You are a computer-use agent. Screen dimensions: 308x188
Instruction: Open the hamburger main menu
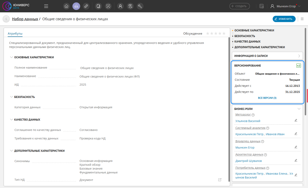46,6
